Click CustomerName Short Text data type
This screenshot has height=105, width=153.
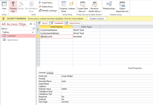tap(86, 30)
